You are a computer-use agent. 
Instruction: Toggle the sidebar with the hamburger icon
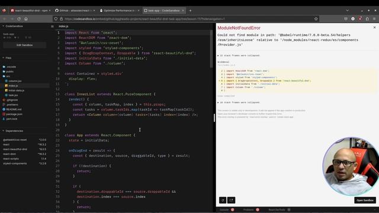[52, 26]
